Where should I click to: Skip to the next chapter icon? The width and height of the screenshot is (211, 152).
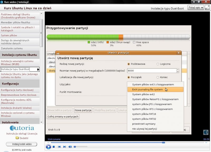[x=65, y=147]
